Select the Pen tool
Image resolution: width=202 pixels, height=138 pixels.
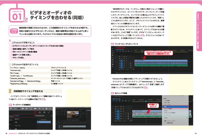112,60
